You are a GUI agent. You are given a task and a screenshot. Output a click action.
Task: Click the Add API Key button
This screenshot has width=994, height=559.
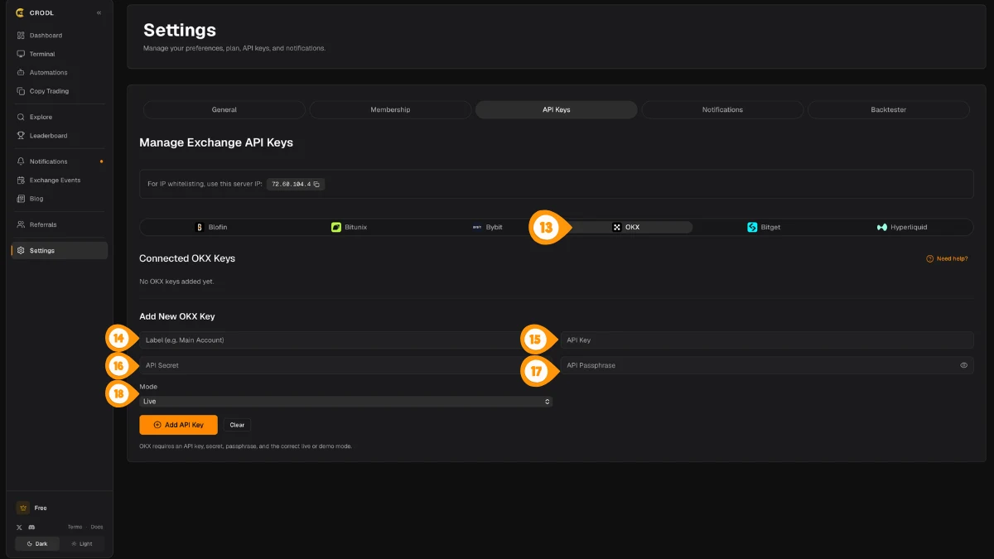[x=178, y=425]
